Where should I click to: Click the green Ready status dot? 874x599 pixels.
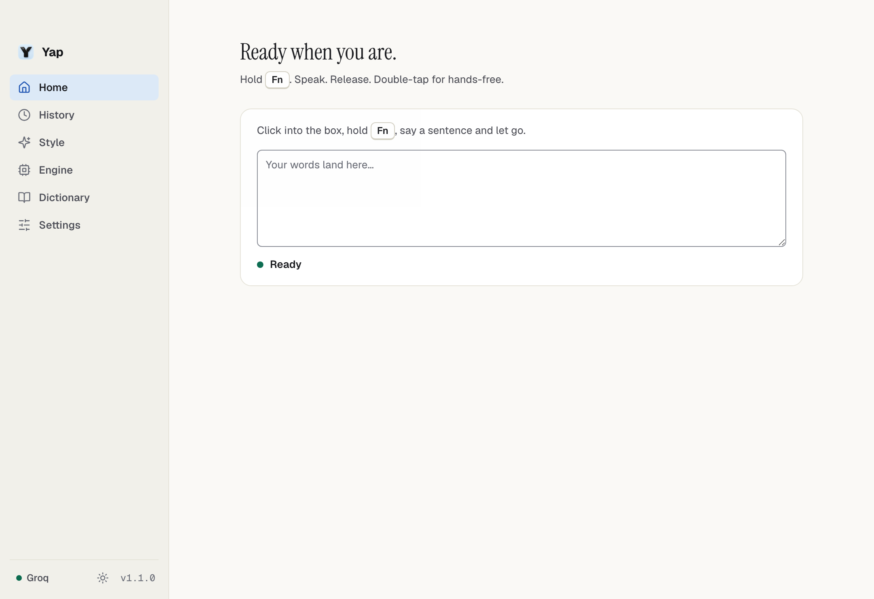click(x=260, y=265)
